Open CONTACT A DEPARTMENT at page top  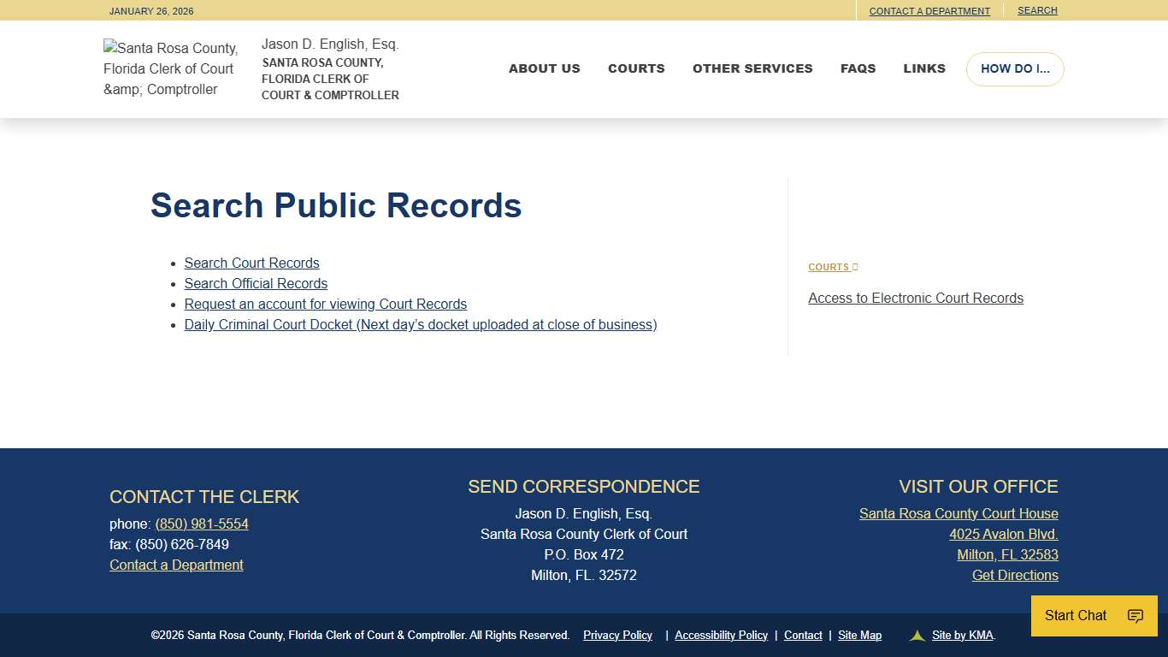[x=929, y=10]
